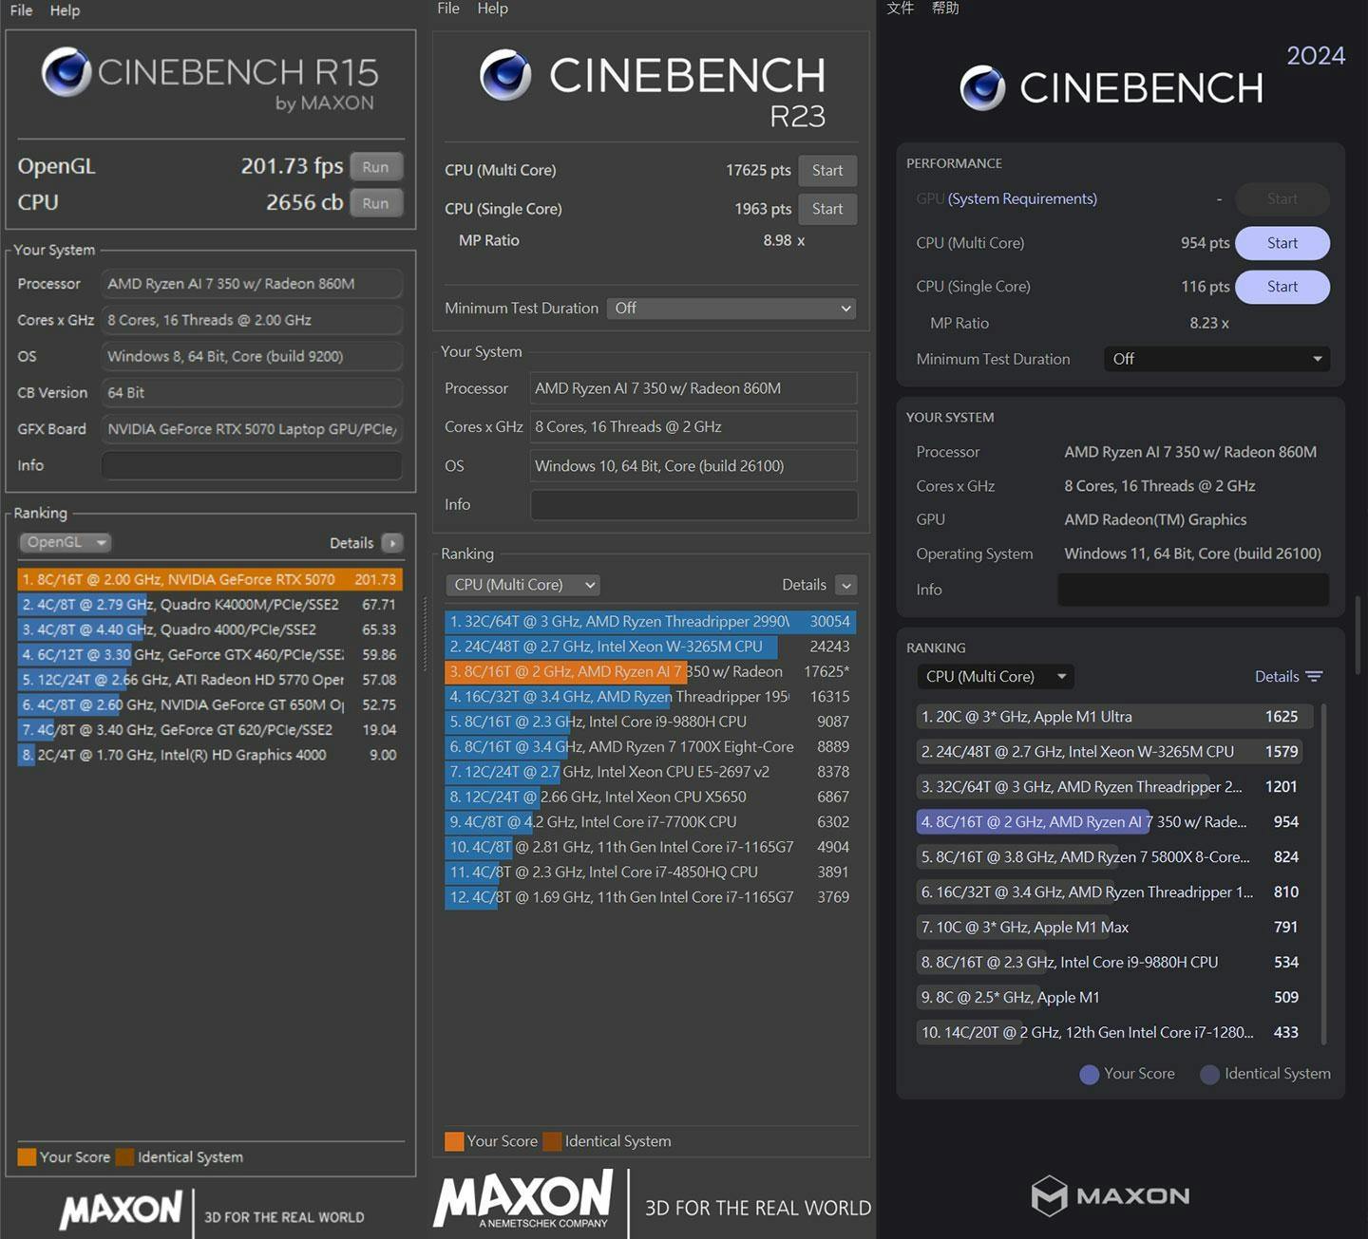The height and width of the screenshot is (1239, 1368).
Task: Select R23 ranking row Xeon CPU X5650
Action: (651, 798)
